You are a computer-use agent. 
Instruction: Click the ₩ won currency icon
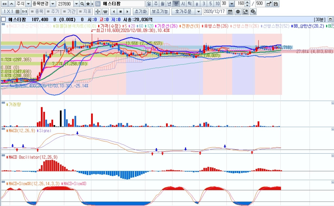pos(105,12)
